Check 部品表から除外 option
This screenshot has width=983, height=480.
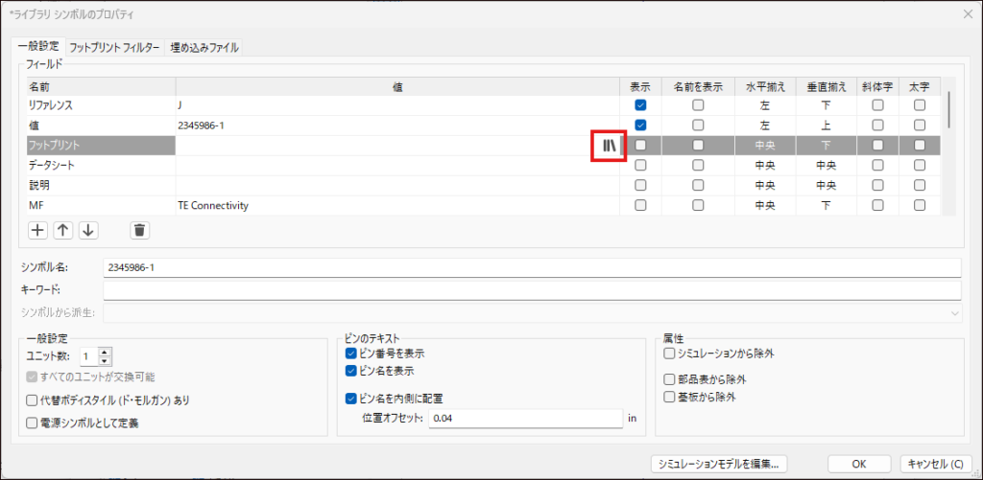point(669,379)
